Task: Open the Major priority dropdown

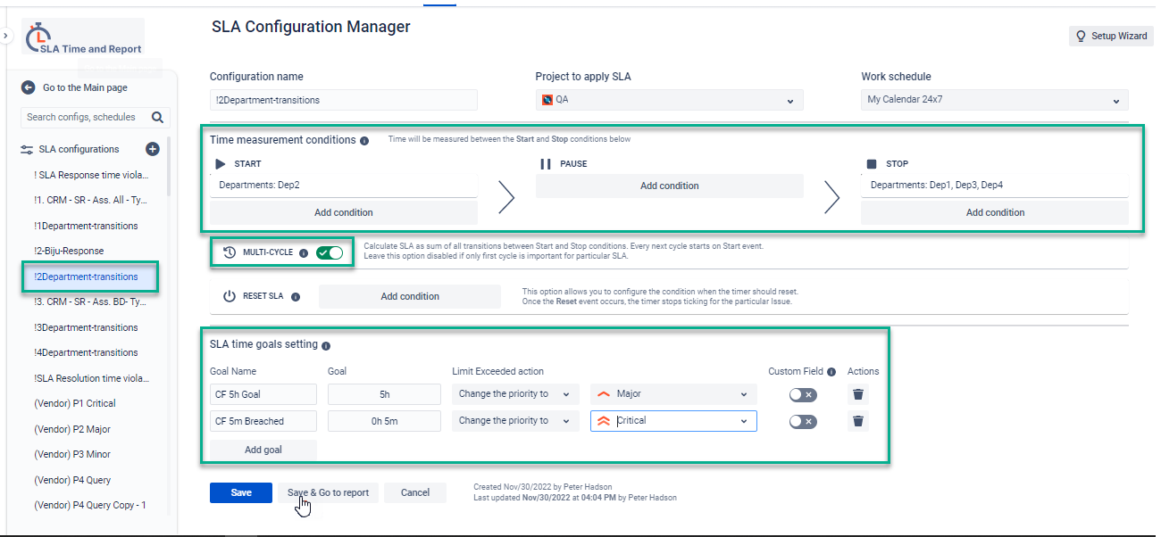Action: click(673, 394)
